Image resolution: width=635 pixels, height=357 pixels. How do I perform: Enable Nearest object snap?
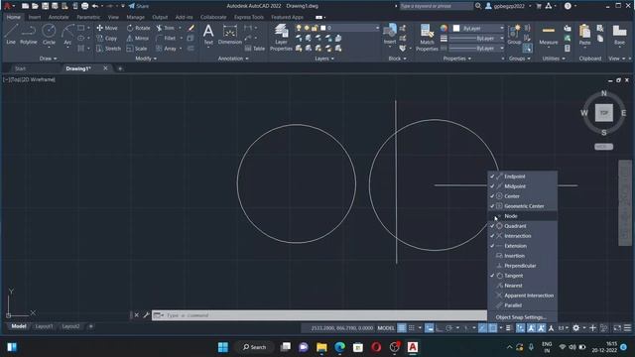click(523, 286)
